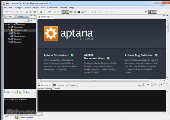This screenshot has width=170, height=120.
Task: Open the Aptana Documentation link
Action: pos(94,57)
